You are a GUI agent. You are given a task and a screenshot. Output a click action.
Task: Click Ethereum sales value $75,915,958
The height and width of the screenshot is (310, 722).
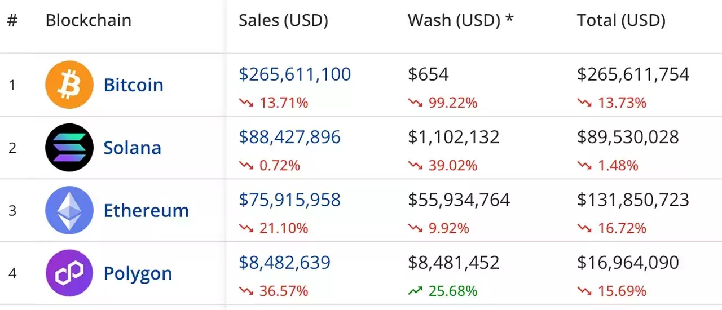click(x=289, y=200)
